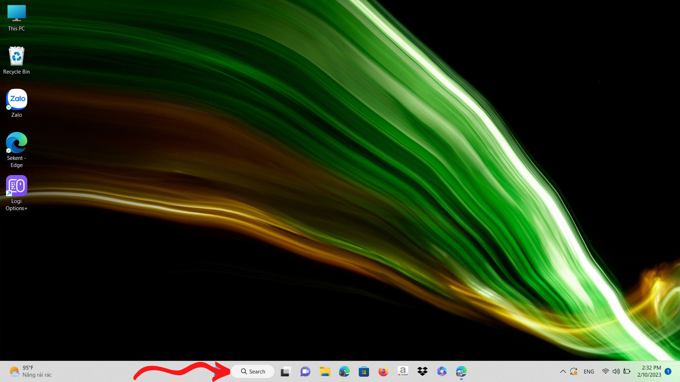Expand the hidden system tray icons chevron

point(563,371)
